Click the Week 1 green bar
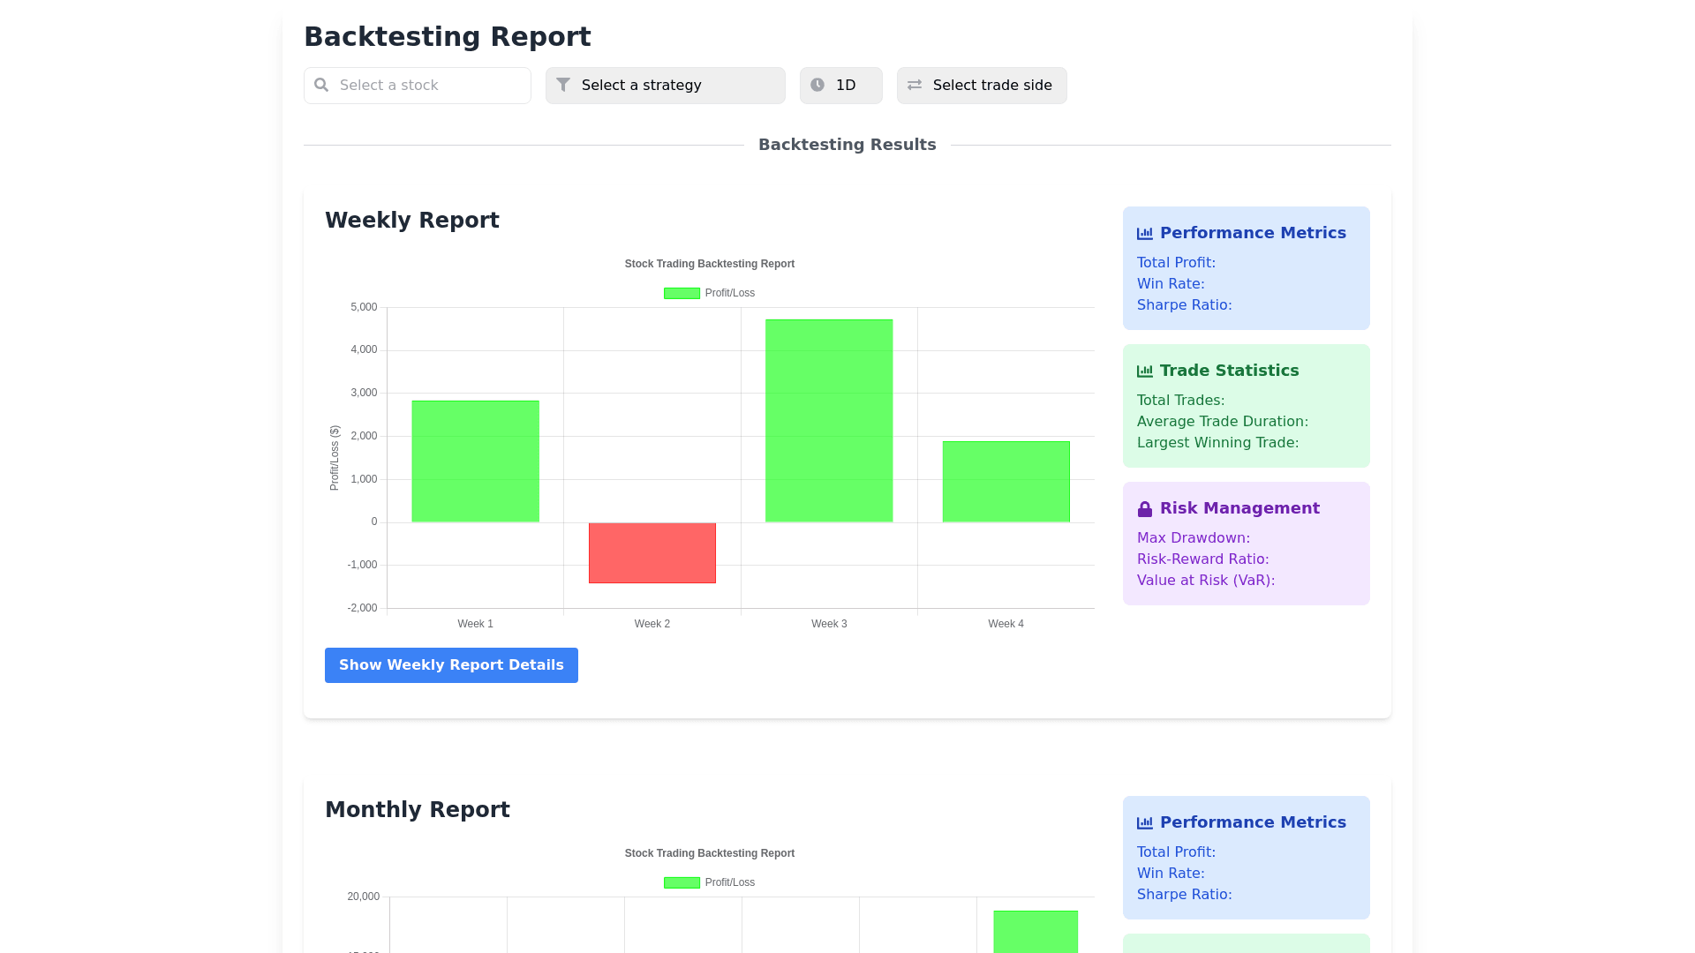The image size is (1695, 953). point(476,461)
